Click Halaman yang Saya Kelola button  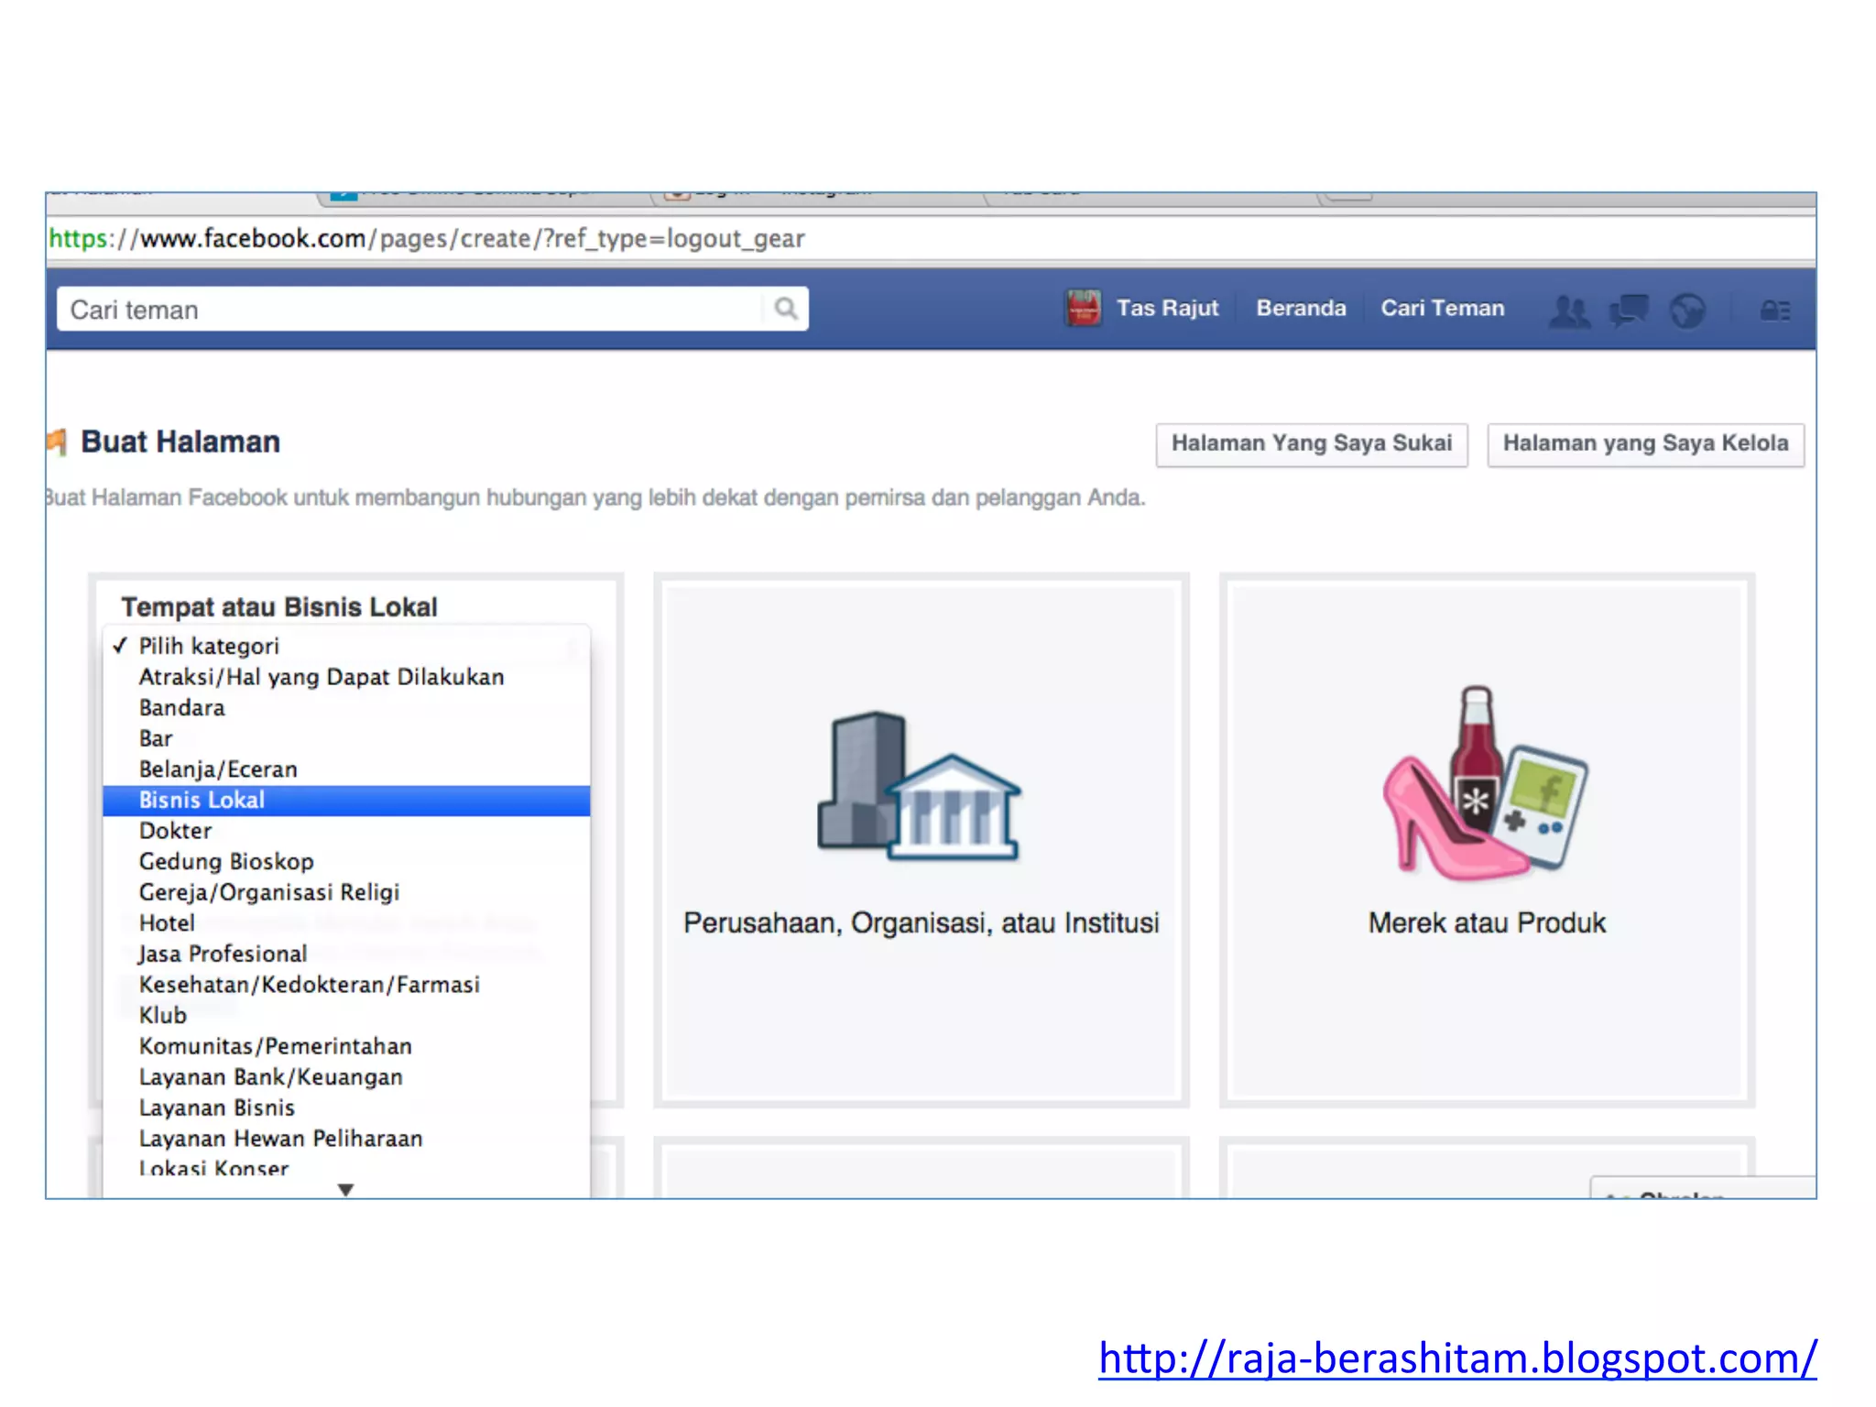tap(1644, 444)
